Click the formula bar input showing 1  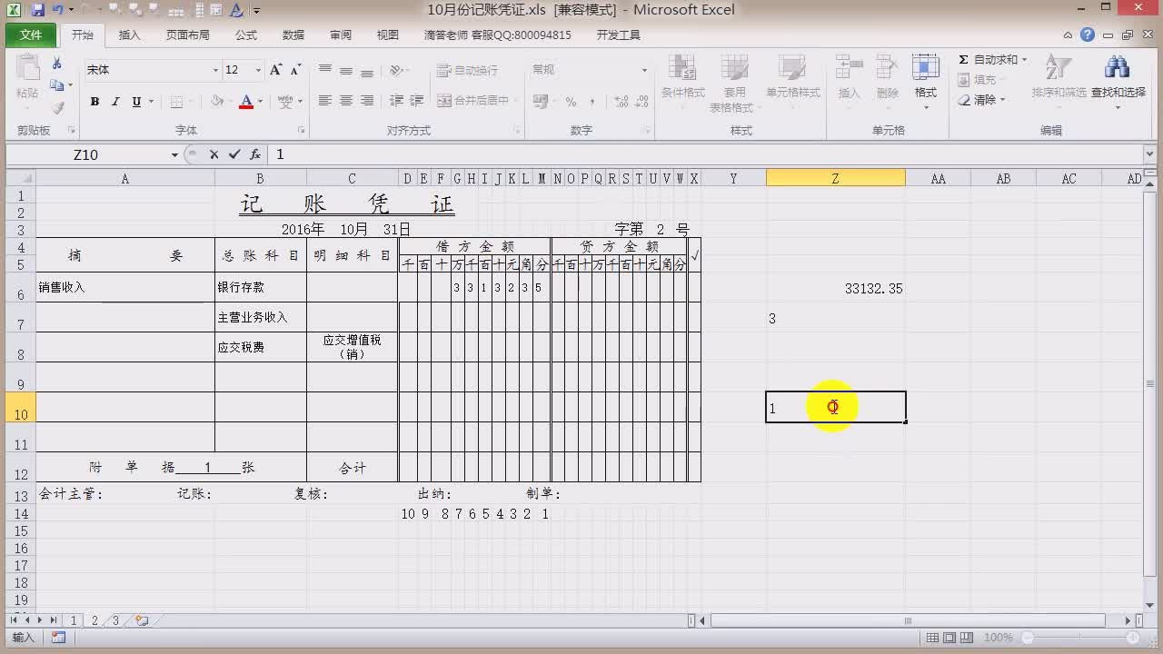pos(704,155)
